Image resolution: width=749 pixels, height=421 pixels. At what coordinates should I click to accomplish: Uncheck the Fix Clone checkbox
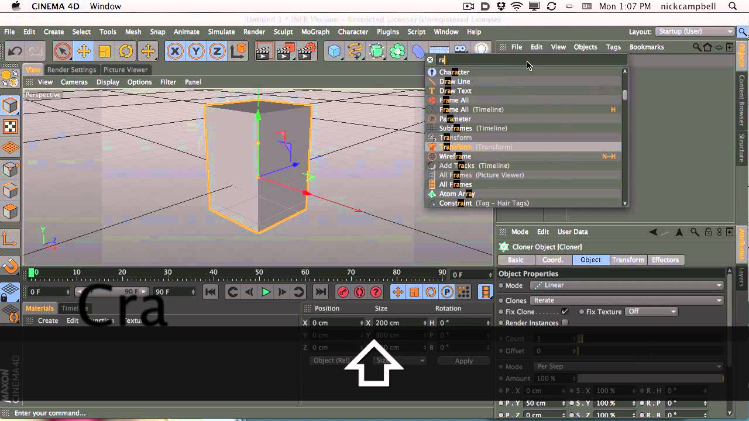(565, 312)
